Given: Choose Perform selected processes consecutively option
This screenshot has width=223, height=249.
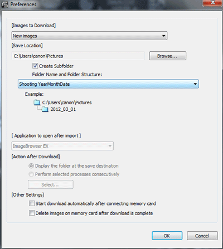Looking at the screenshot, I should coord(31,174).
